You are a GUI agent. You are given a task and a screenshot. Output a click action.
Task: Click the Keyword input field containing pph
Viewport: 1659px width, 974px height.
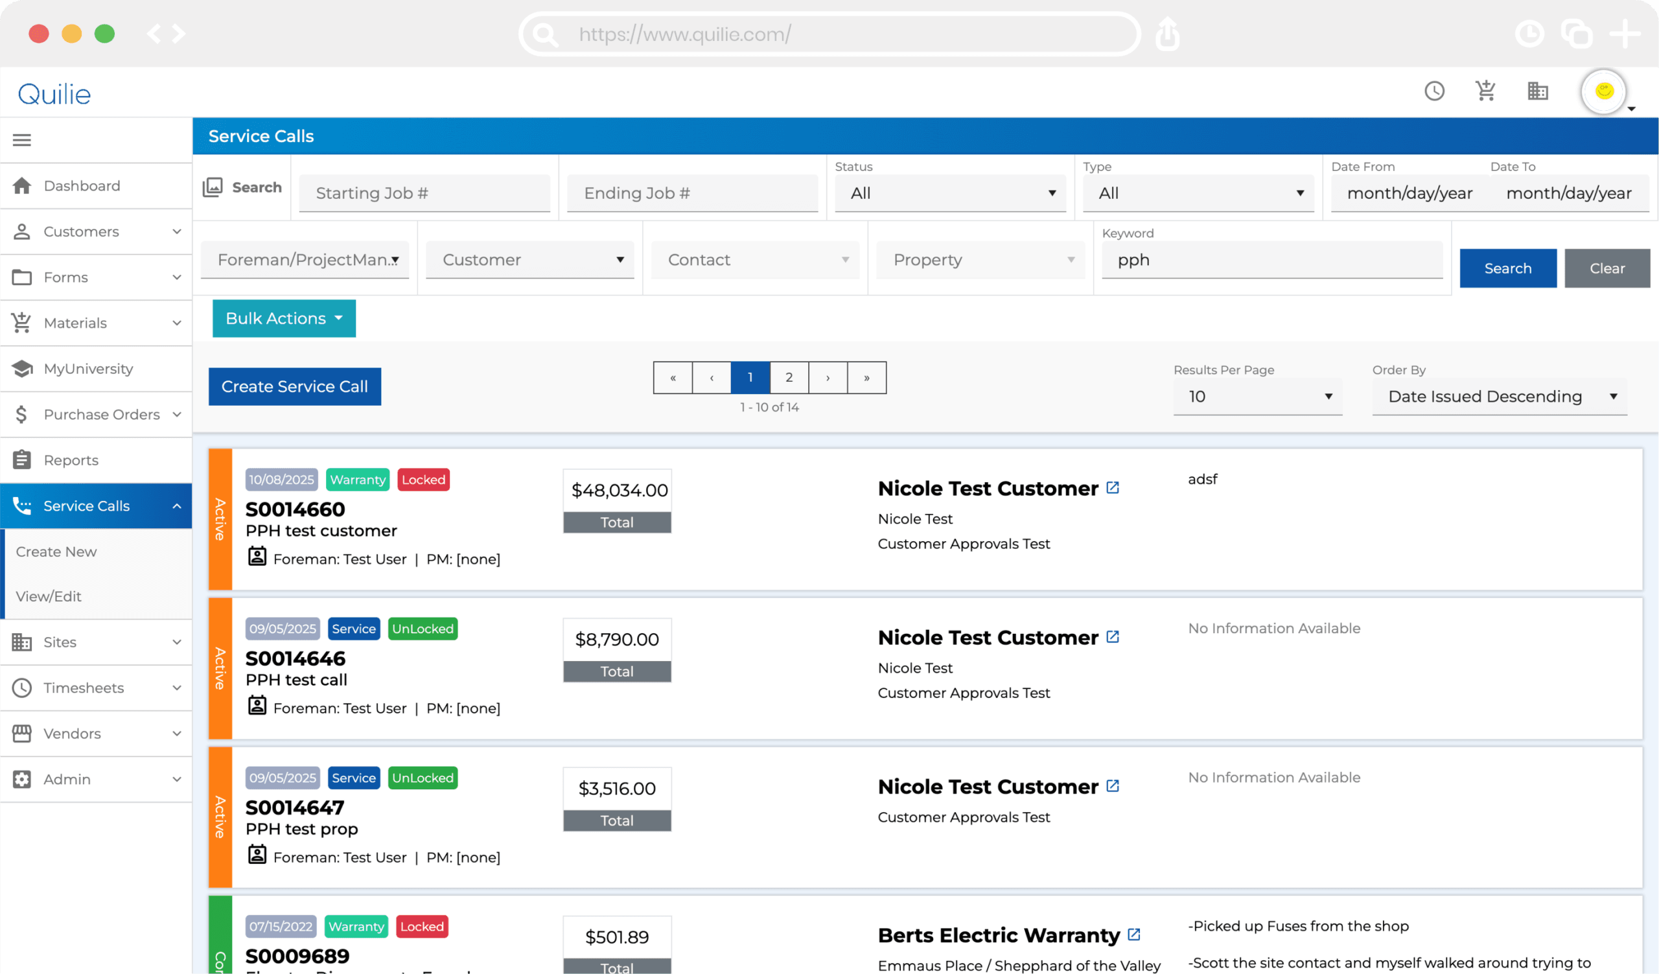(x=1271, y=260)
